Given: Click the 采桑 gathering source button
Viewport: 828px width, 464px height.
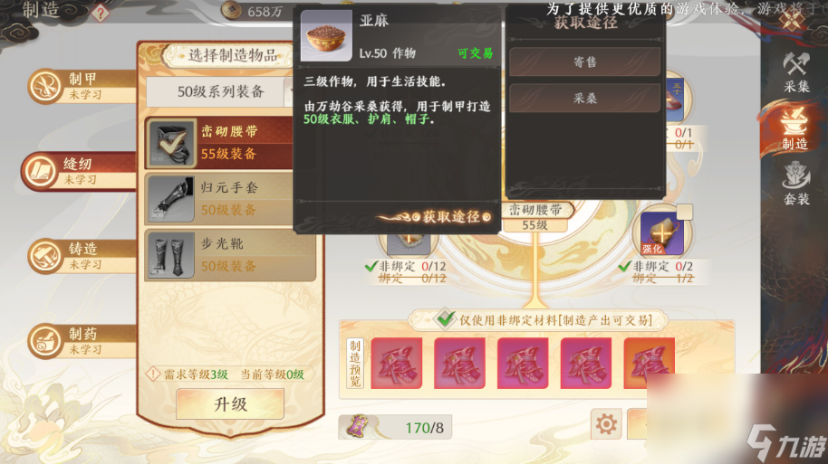Looking at the screenshot, I should (x=584, y=98).
